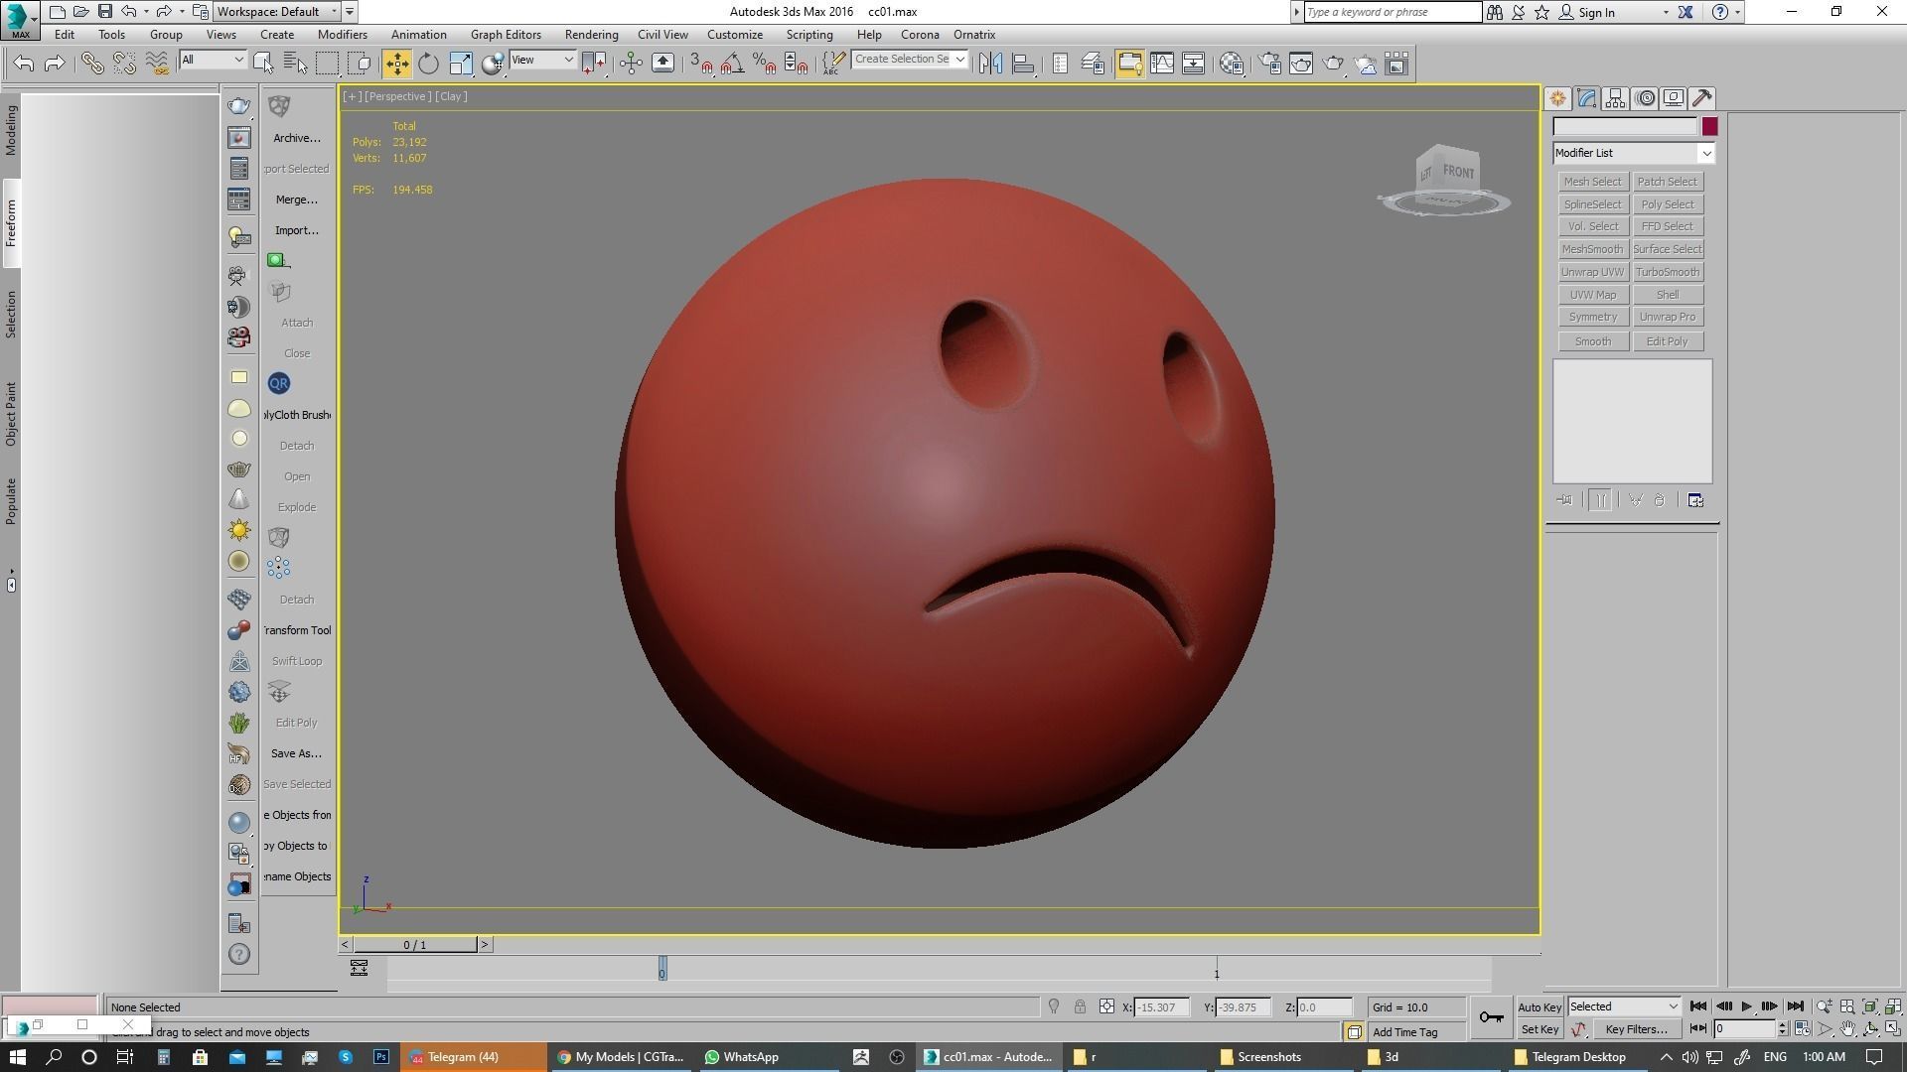Open the Motion command panel tab
Image resolution: width=1907 pixels, height=1072 pixels.
tap(1645, 98)
